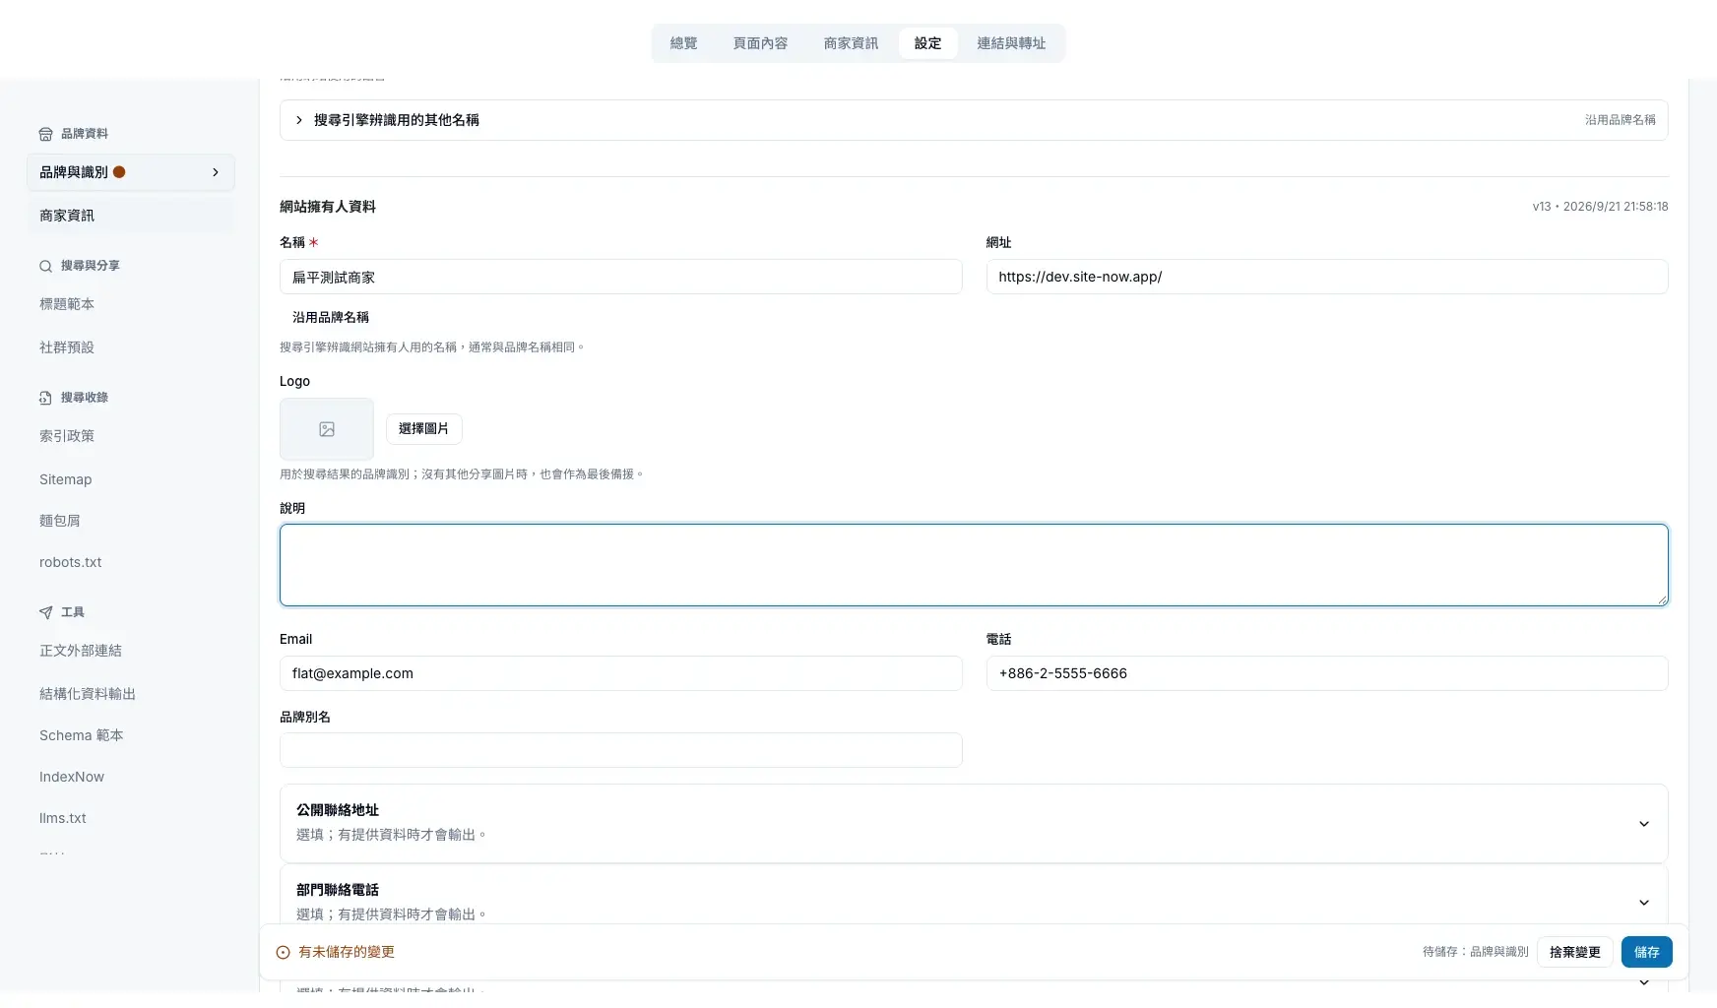Expand 搜尋引擎辨識用的其他名稱 section
The height and width of the screenshot is (1008, 1717).
974,120
